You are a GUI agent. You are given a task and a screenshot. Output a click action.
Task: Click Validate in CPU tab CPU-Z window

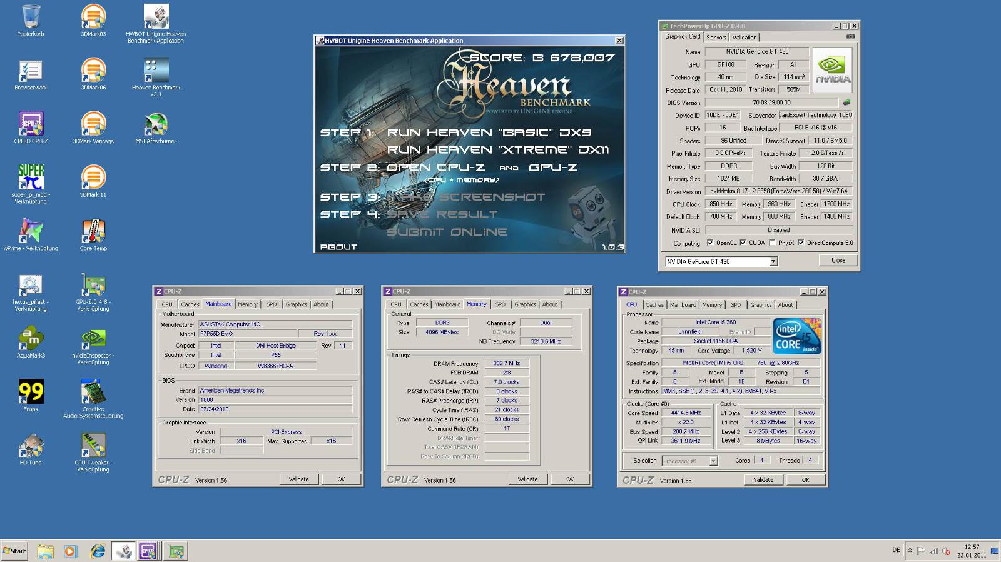click(x=763, y=480)
